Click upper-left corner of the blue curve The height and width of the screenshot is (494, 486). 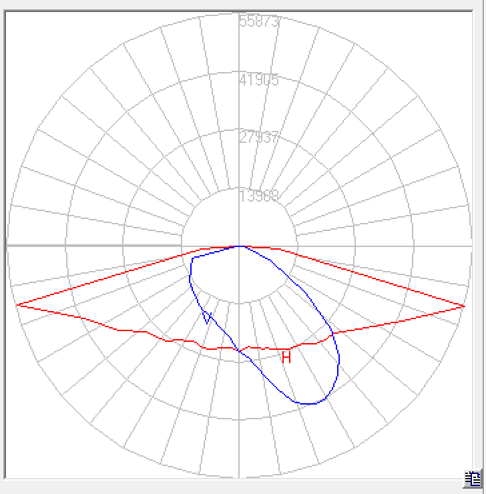click(193, 258)
